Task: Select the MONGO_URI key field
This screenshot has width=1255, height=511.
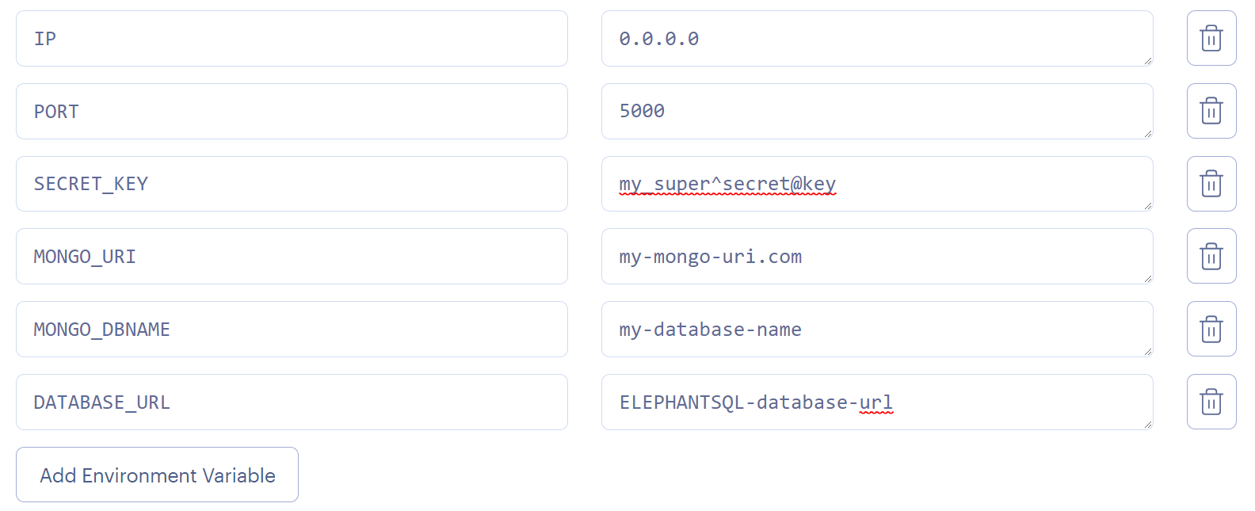Action: coord(292,256)
